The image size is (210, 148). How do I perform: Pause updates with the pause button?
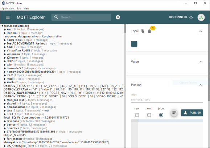point(118,17)
